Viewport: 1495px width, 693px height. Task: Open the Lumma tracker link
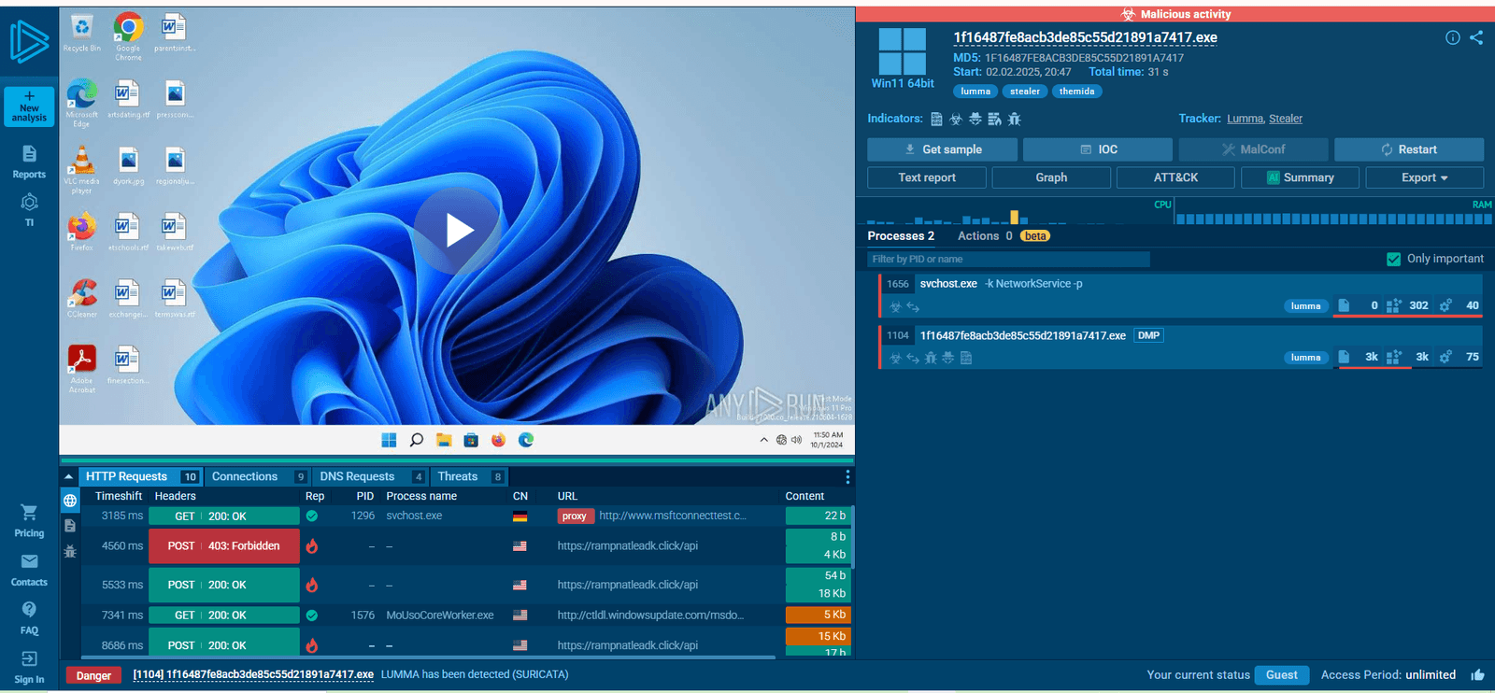pos(1245,119)
